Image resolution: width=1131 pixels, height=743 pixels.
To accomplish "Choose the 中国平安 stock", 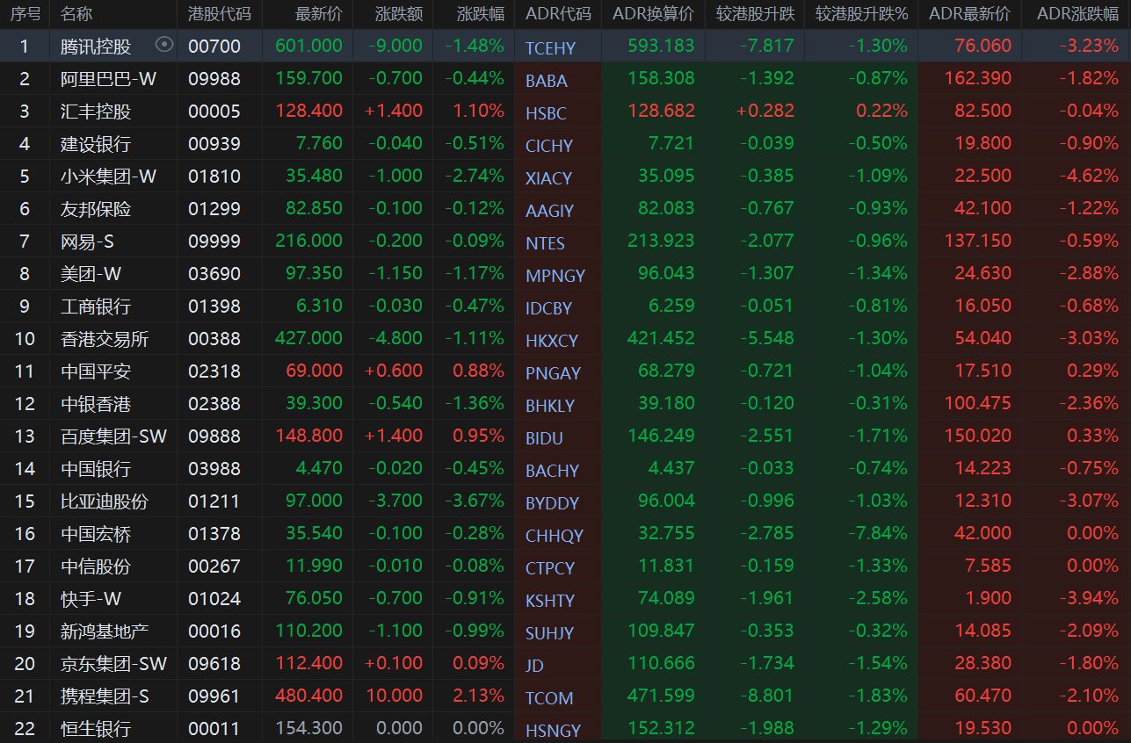I will [96, 371].
